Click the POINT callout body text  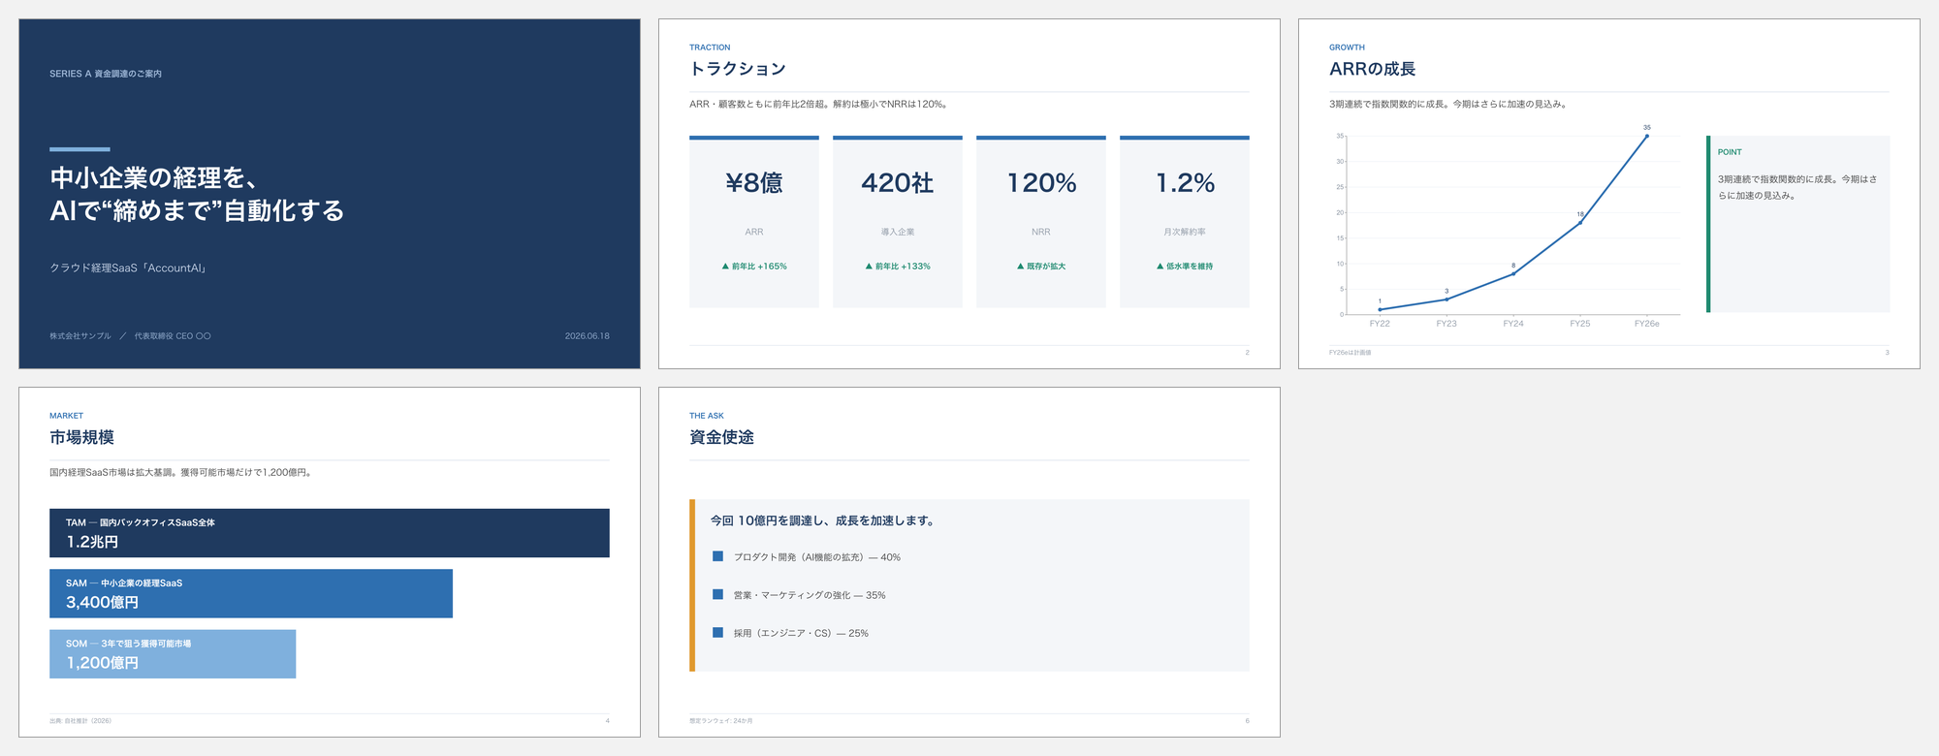[x=1797, y=187]
